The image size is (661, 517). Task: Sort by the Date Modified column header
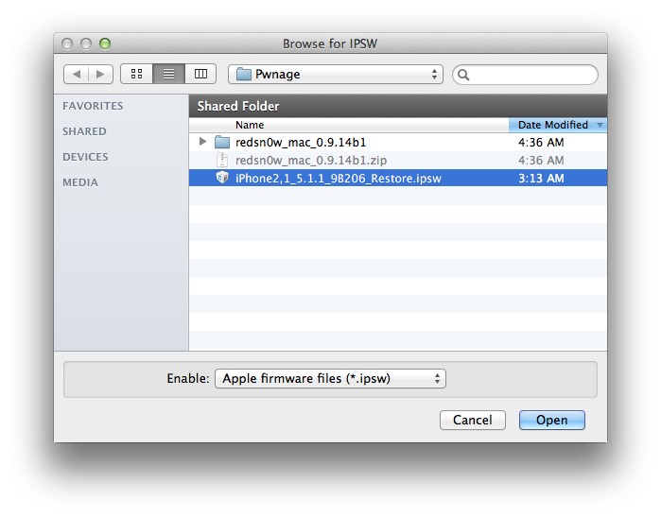pyautogui.click(x=558, y=125)
